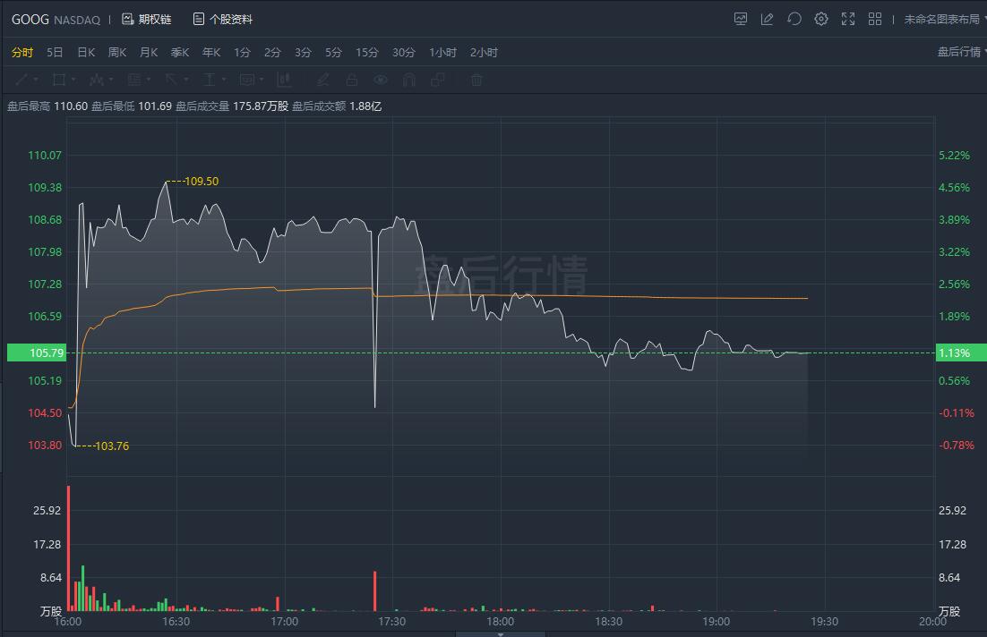
Task: Open the four-square grid layout icon
Action: point(875,19)
